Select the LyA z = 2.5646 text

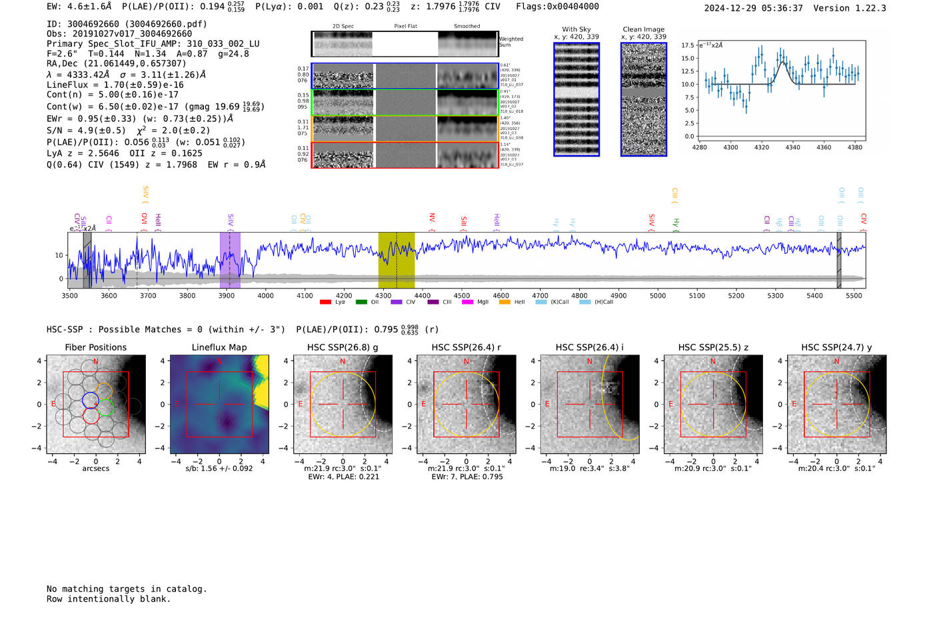[x=83, y=153]
